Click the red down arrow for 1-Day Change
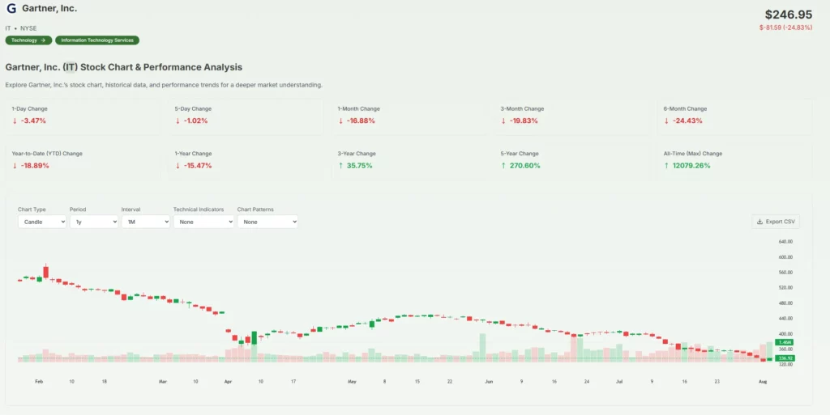This screenshot has width=830, height=415. click(x=15, y=121)
